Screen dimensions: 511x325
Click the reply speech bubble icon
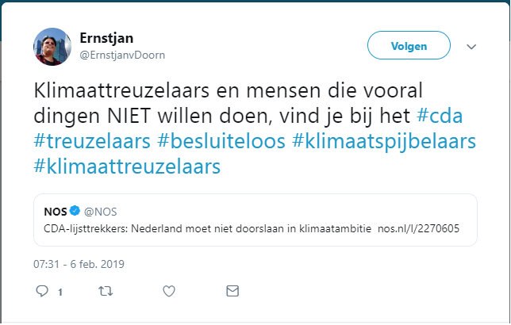tap(42, 291)
